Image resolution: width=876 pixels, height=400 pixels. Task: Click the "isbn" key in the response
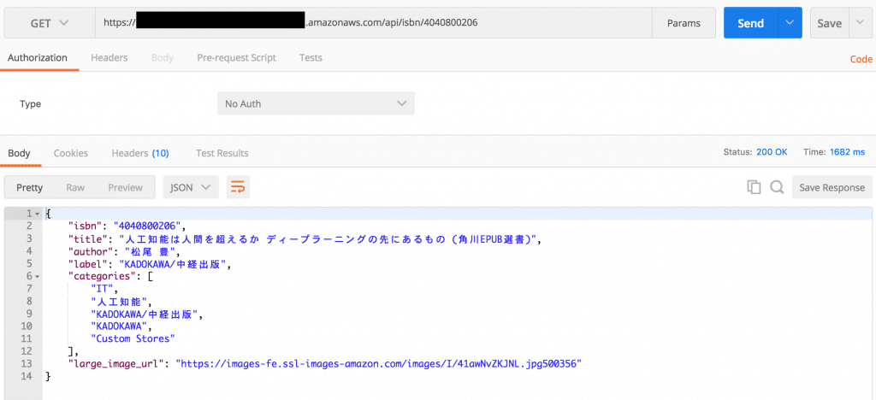point(86,226)
